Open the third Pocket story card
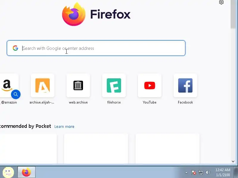238x178 pixels. tap(167, 149)
